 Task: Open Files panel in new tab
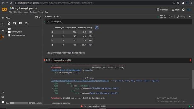pos(36,18)
